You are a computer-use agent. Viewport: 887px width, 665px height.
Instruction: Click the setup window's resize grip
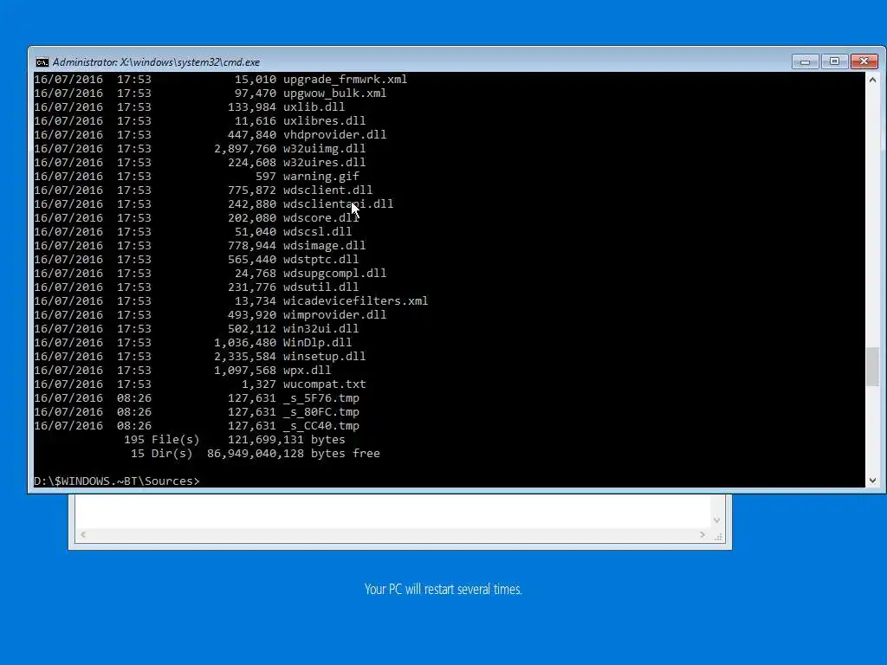718,537
